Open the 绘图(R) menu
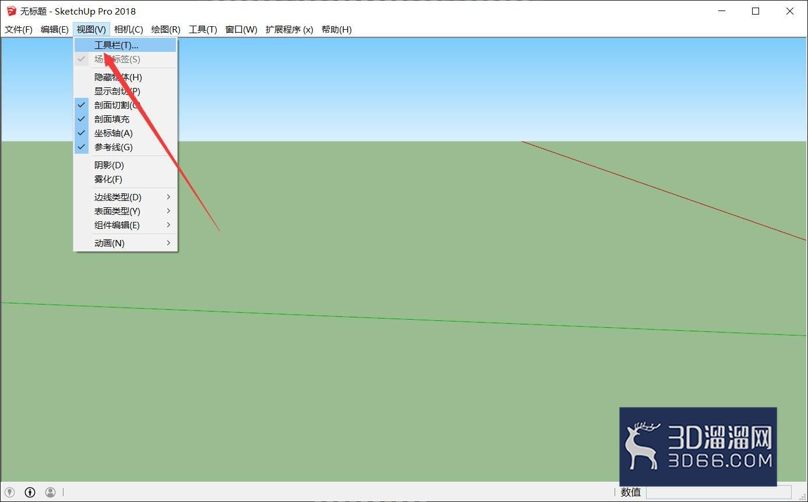This screenshot has height=502, width=808. 166,30
